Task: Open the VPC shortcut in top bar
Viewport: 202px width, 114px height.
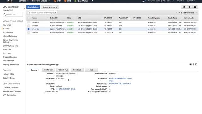Action: (57, 1)
